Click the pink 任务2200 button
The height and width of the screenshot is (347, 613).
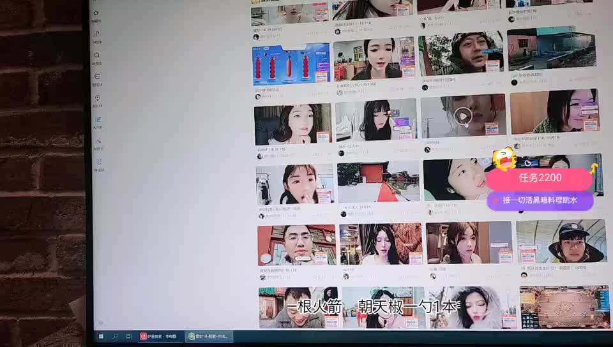pos(540,178)
